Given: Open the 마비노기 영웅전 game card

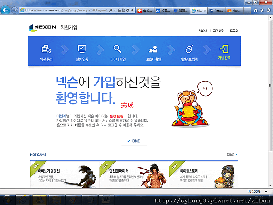Looking at the screenshot, I should point(65,174).
